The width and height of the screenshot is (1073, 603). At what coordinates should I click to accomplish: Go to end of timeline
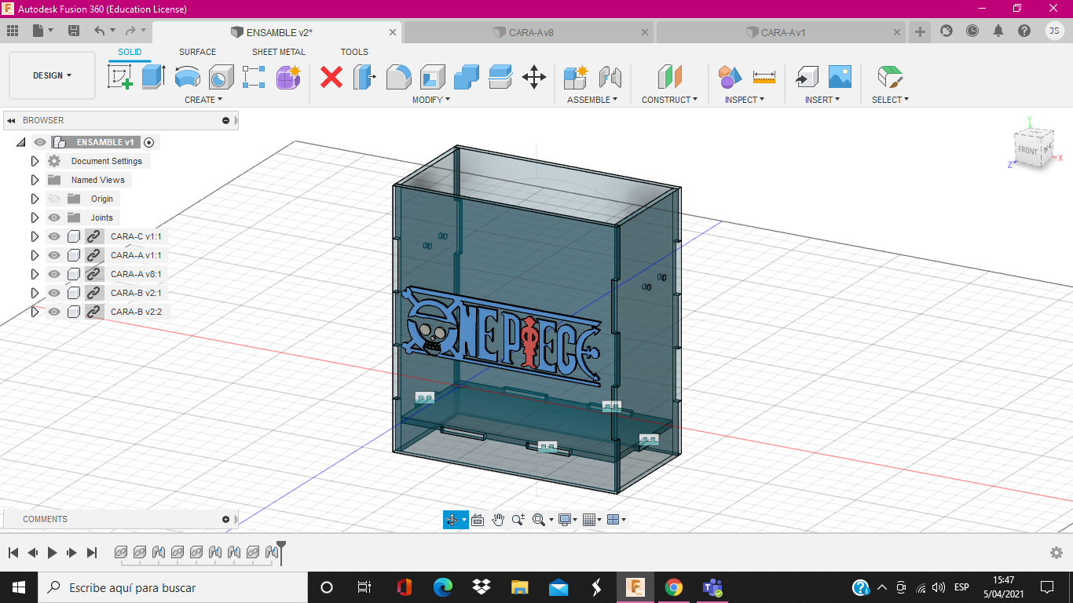click(92, 553)
